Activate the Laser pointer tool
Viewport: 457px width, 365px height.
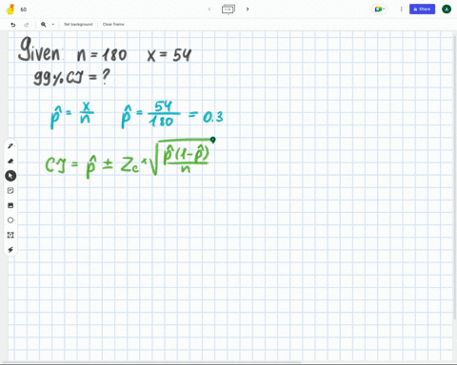10,250
